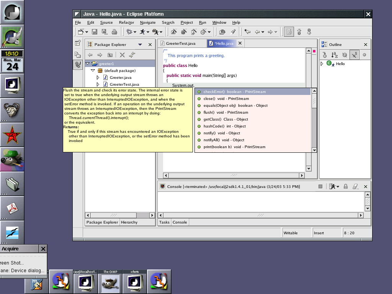The width and height of the screenshot is (392, 294).
Task: Click the Open Perspective icon in left bar
Action: [x=78, y=43]
